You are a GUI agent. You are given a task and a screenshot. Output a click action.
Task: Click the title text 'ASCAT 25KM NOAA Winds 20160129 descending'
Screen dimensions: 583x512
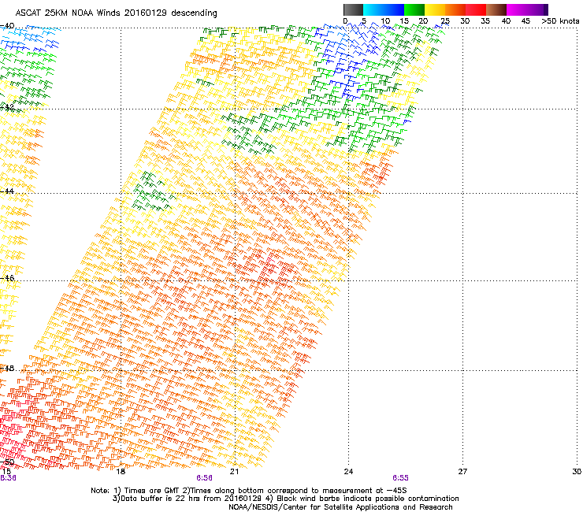(116, 13)
